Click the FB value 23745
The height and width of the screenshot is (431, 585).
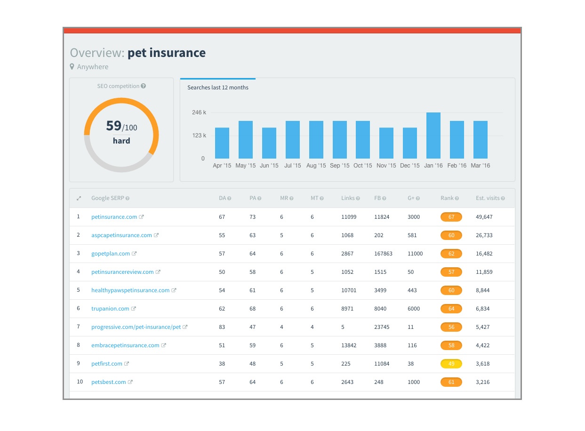tap(382, 327)
